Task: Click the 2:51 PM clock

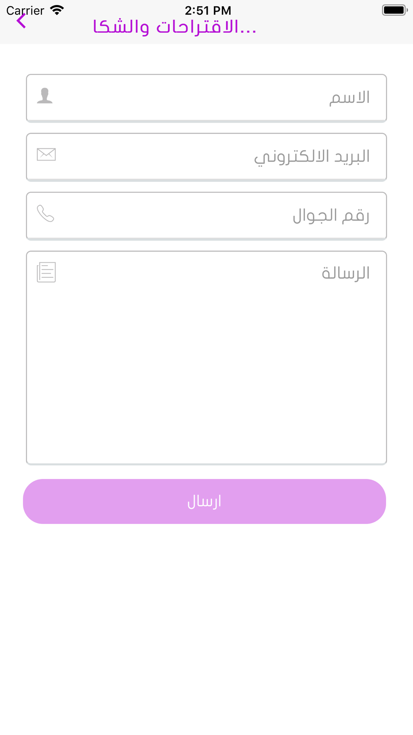Action: point(208,10)
